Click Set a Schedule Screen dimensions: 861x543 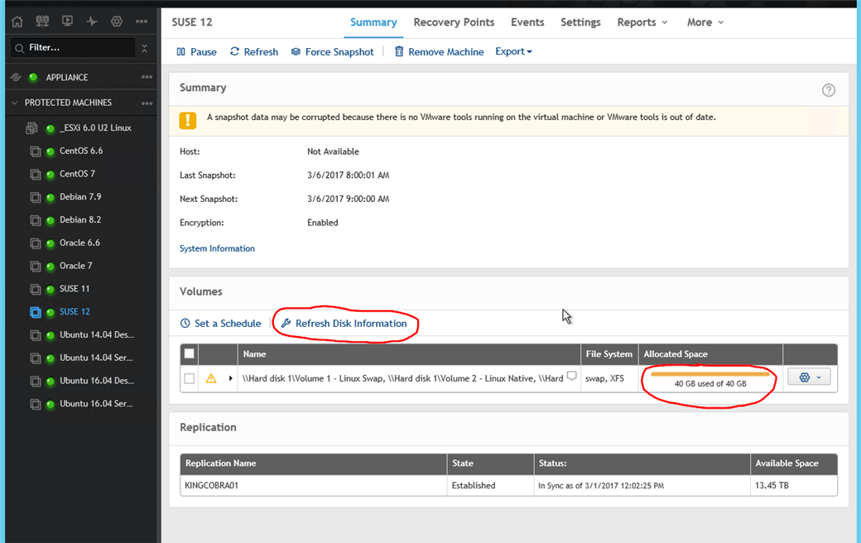(221, 324)
